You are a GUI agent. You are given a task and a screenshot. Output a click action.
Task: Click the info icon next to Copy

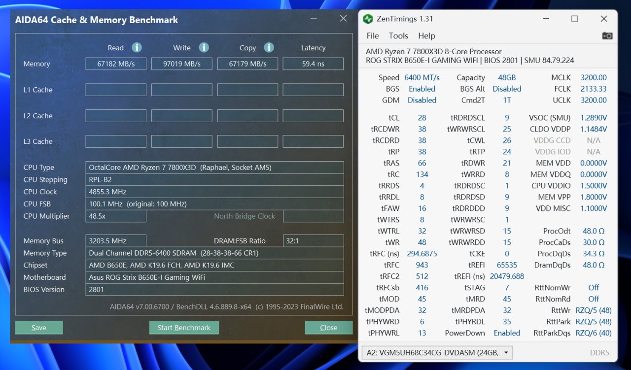269,47
